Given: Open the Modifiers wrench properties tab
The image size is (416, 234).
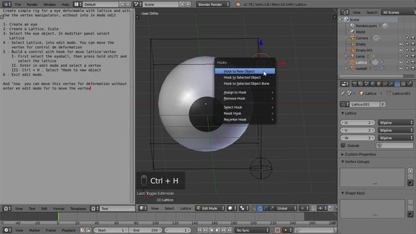Looking at the screenshot, I should point(391,84).
